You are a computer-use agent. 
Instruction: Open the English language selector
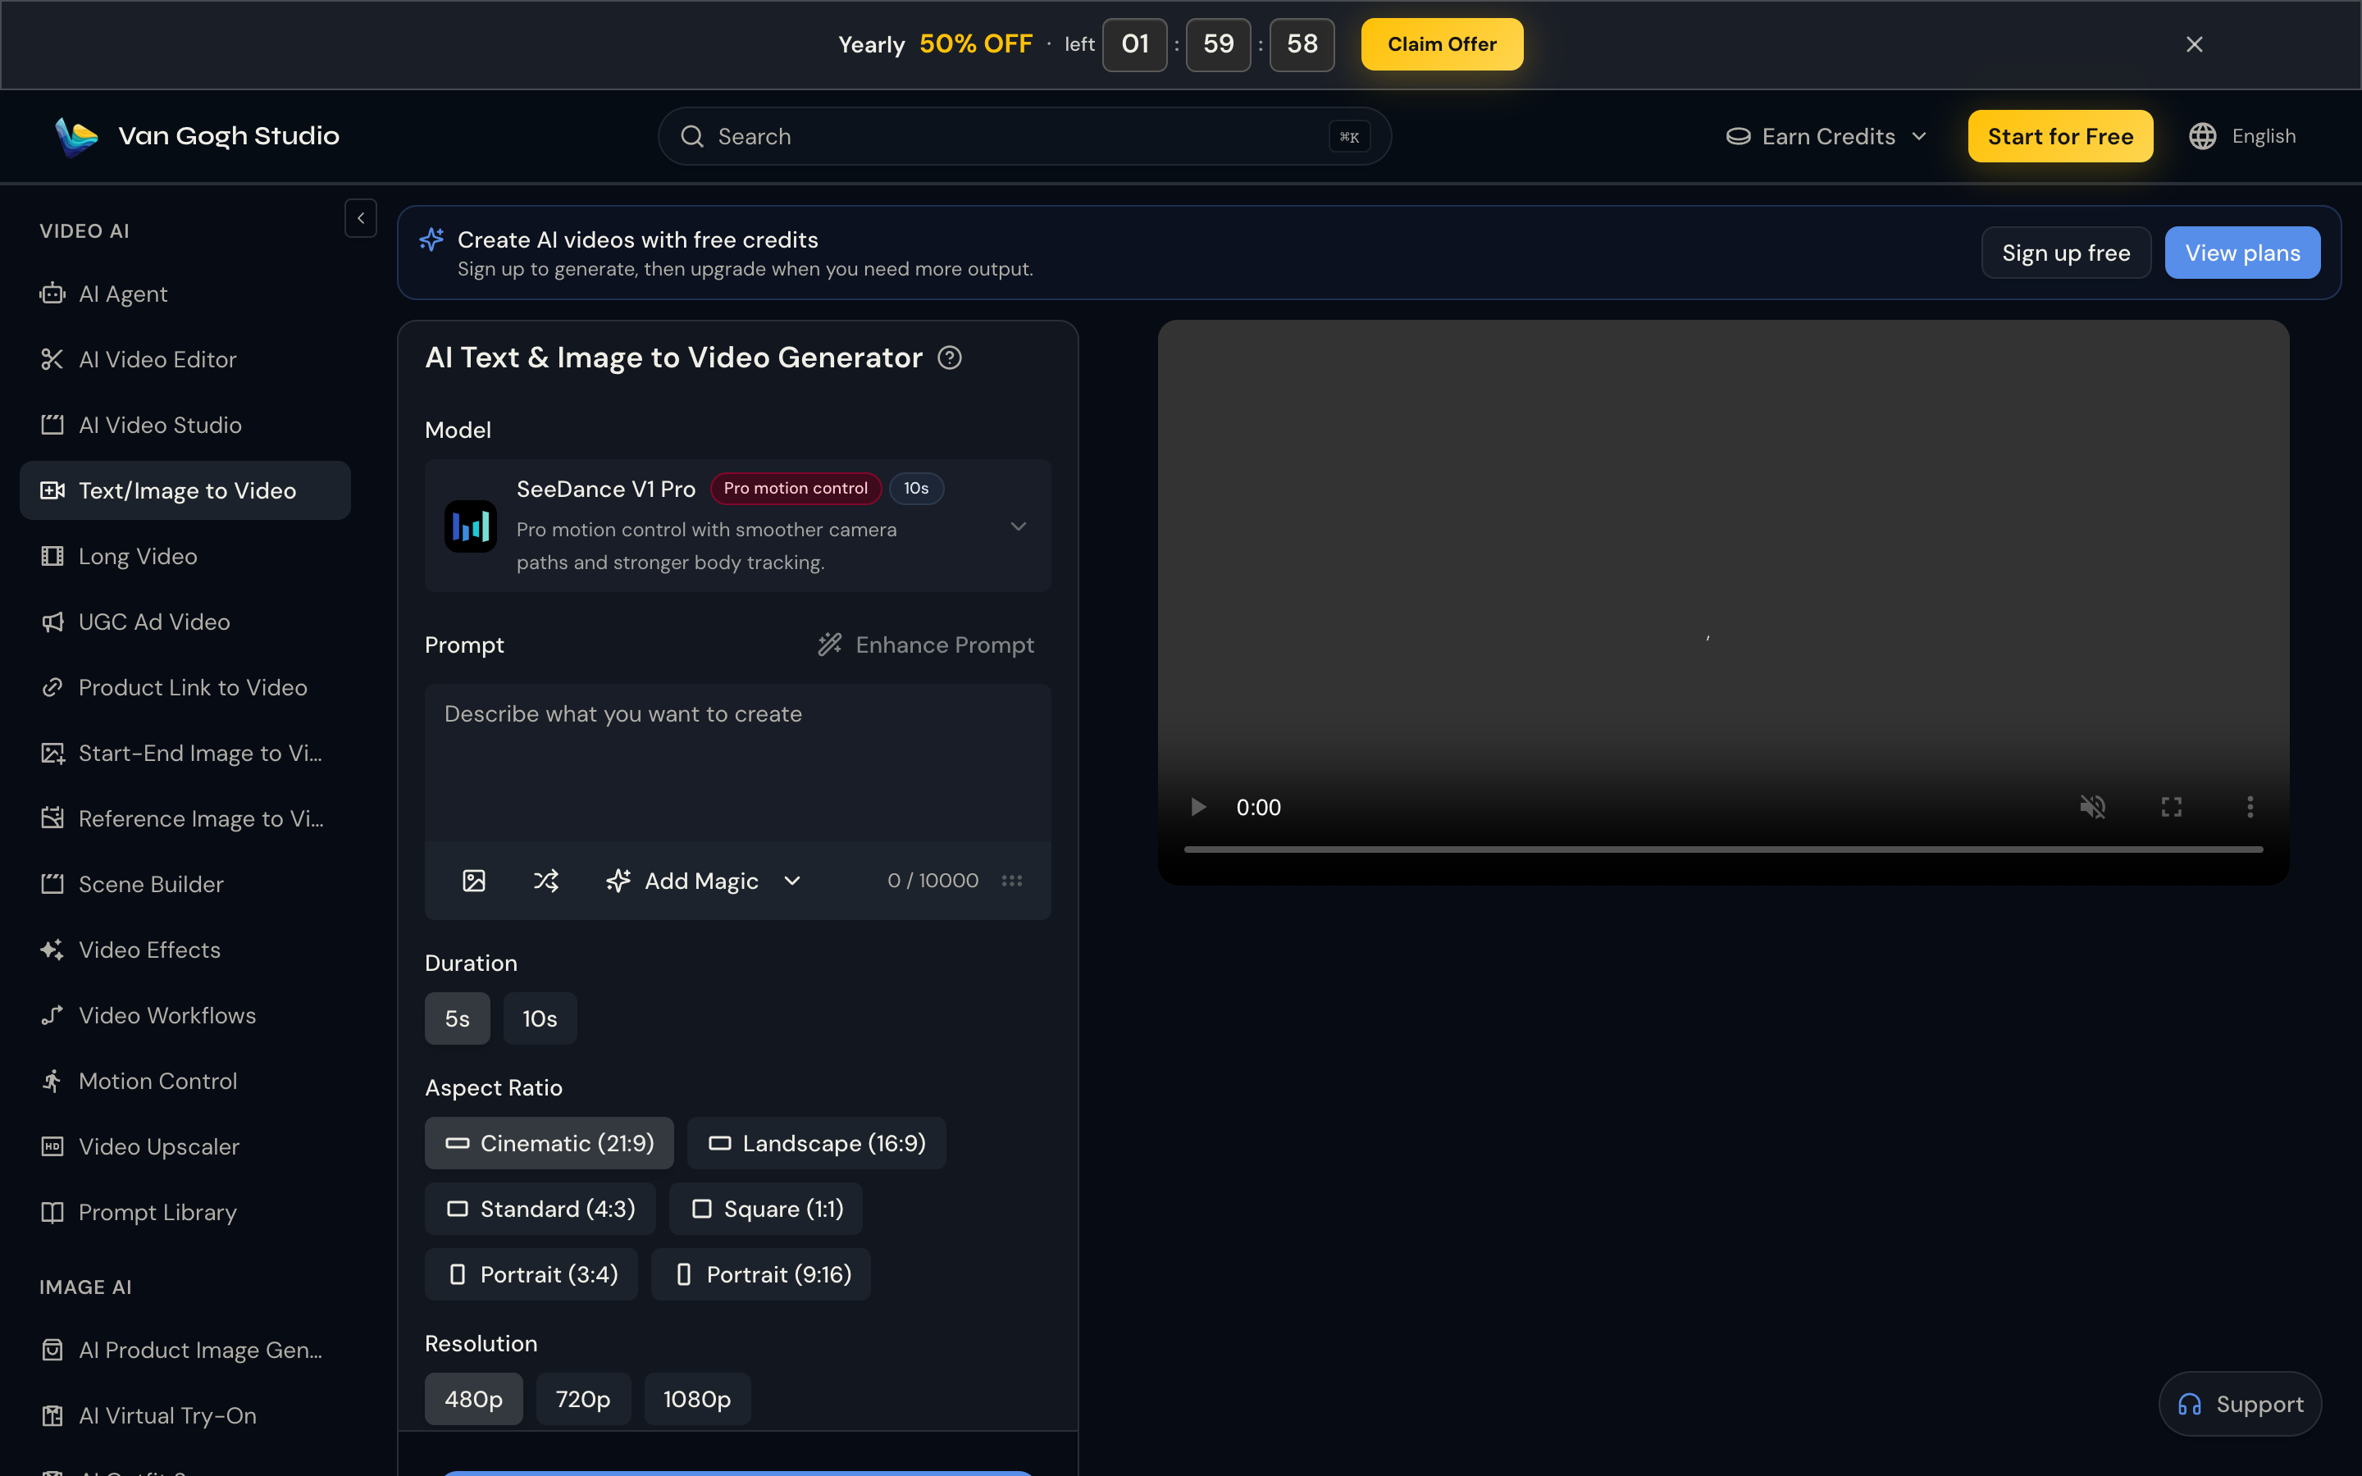(x=2242, y=137)
